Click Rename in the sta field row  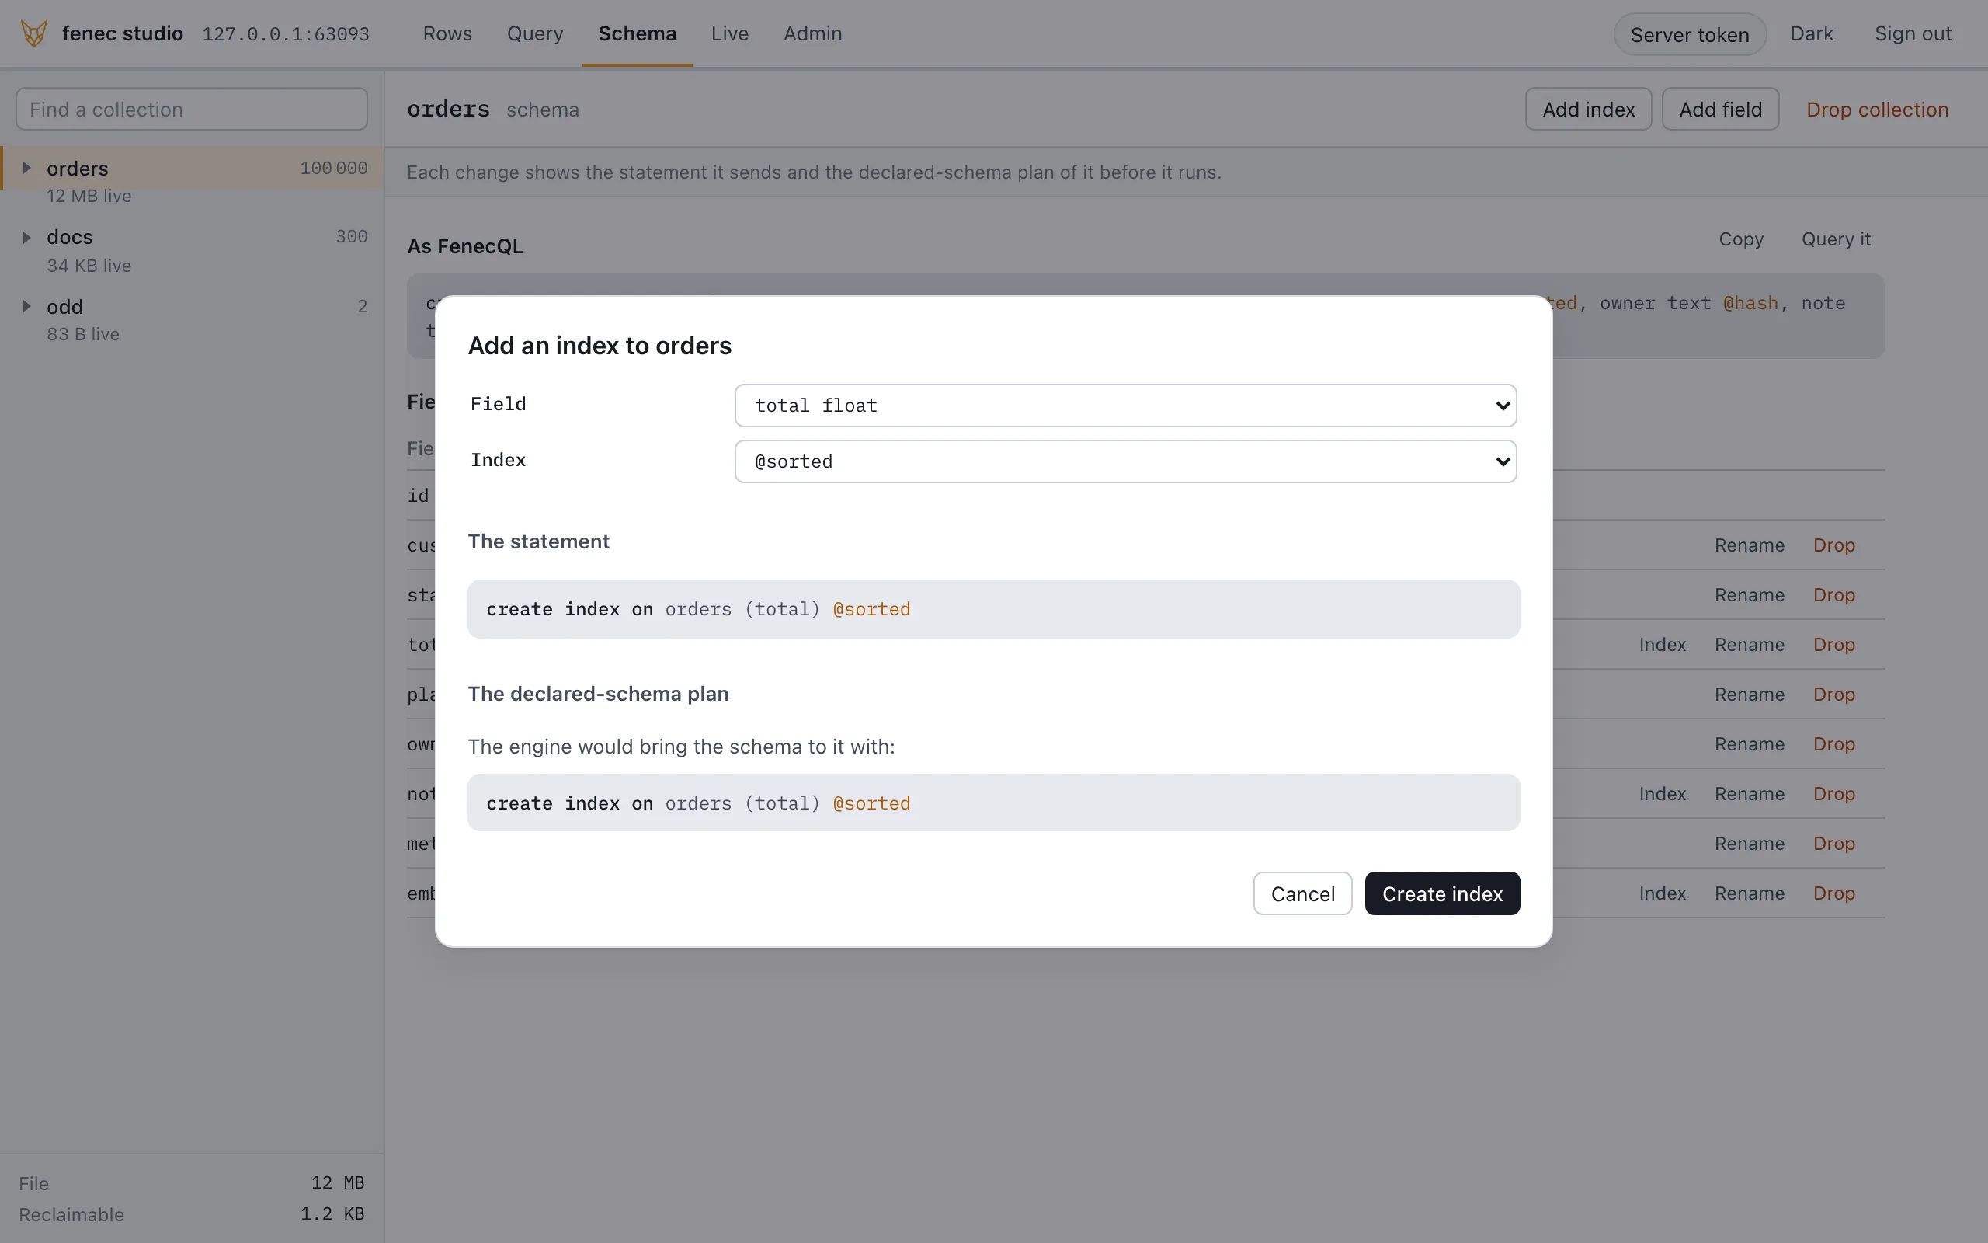pyautogui.click(x=1749, y=595)
